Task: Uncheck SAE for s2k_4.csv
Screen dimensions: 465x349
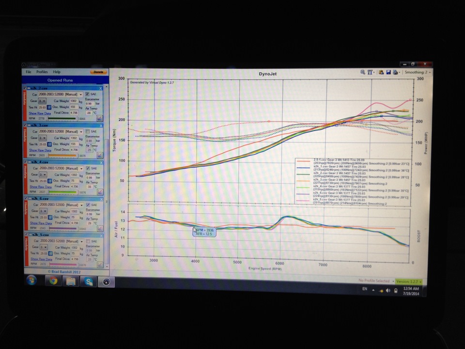Action: click(88, 168)
